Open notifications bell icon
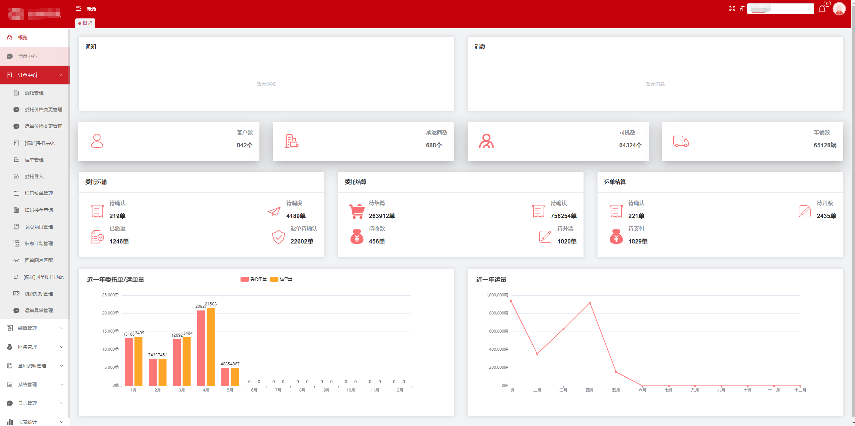 [822, 9]
